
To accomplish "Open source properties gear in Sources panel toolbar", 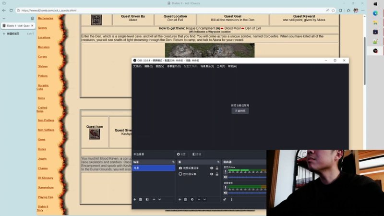I will coord(192,199).
